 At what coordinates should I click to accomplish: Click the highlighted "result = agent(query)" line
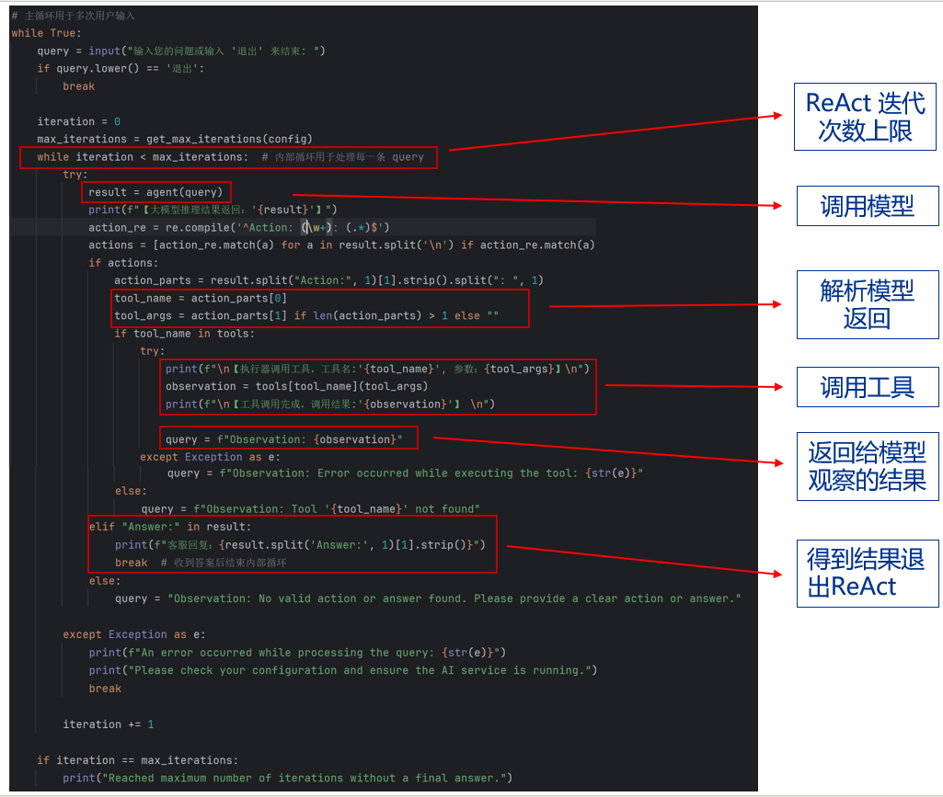(x=155, y=191)
